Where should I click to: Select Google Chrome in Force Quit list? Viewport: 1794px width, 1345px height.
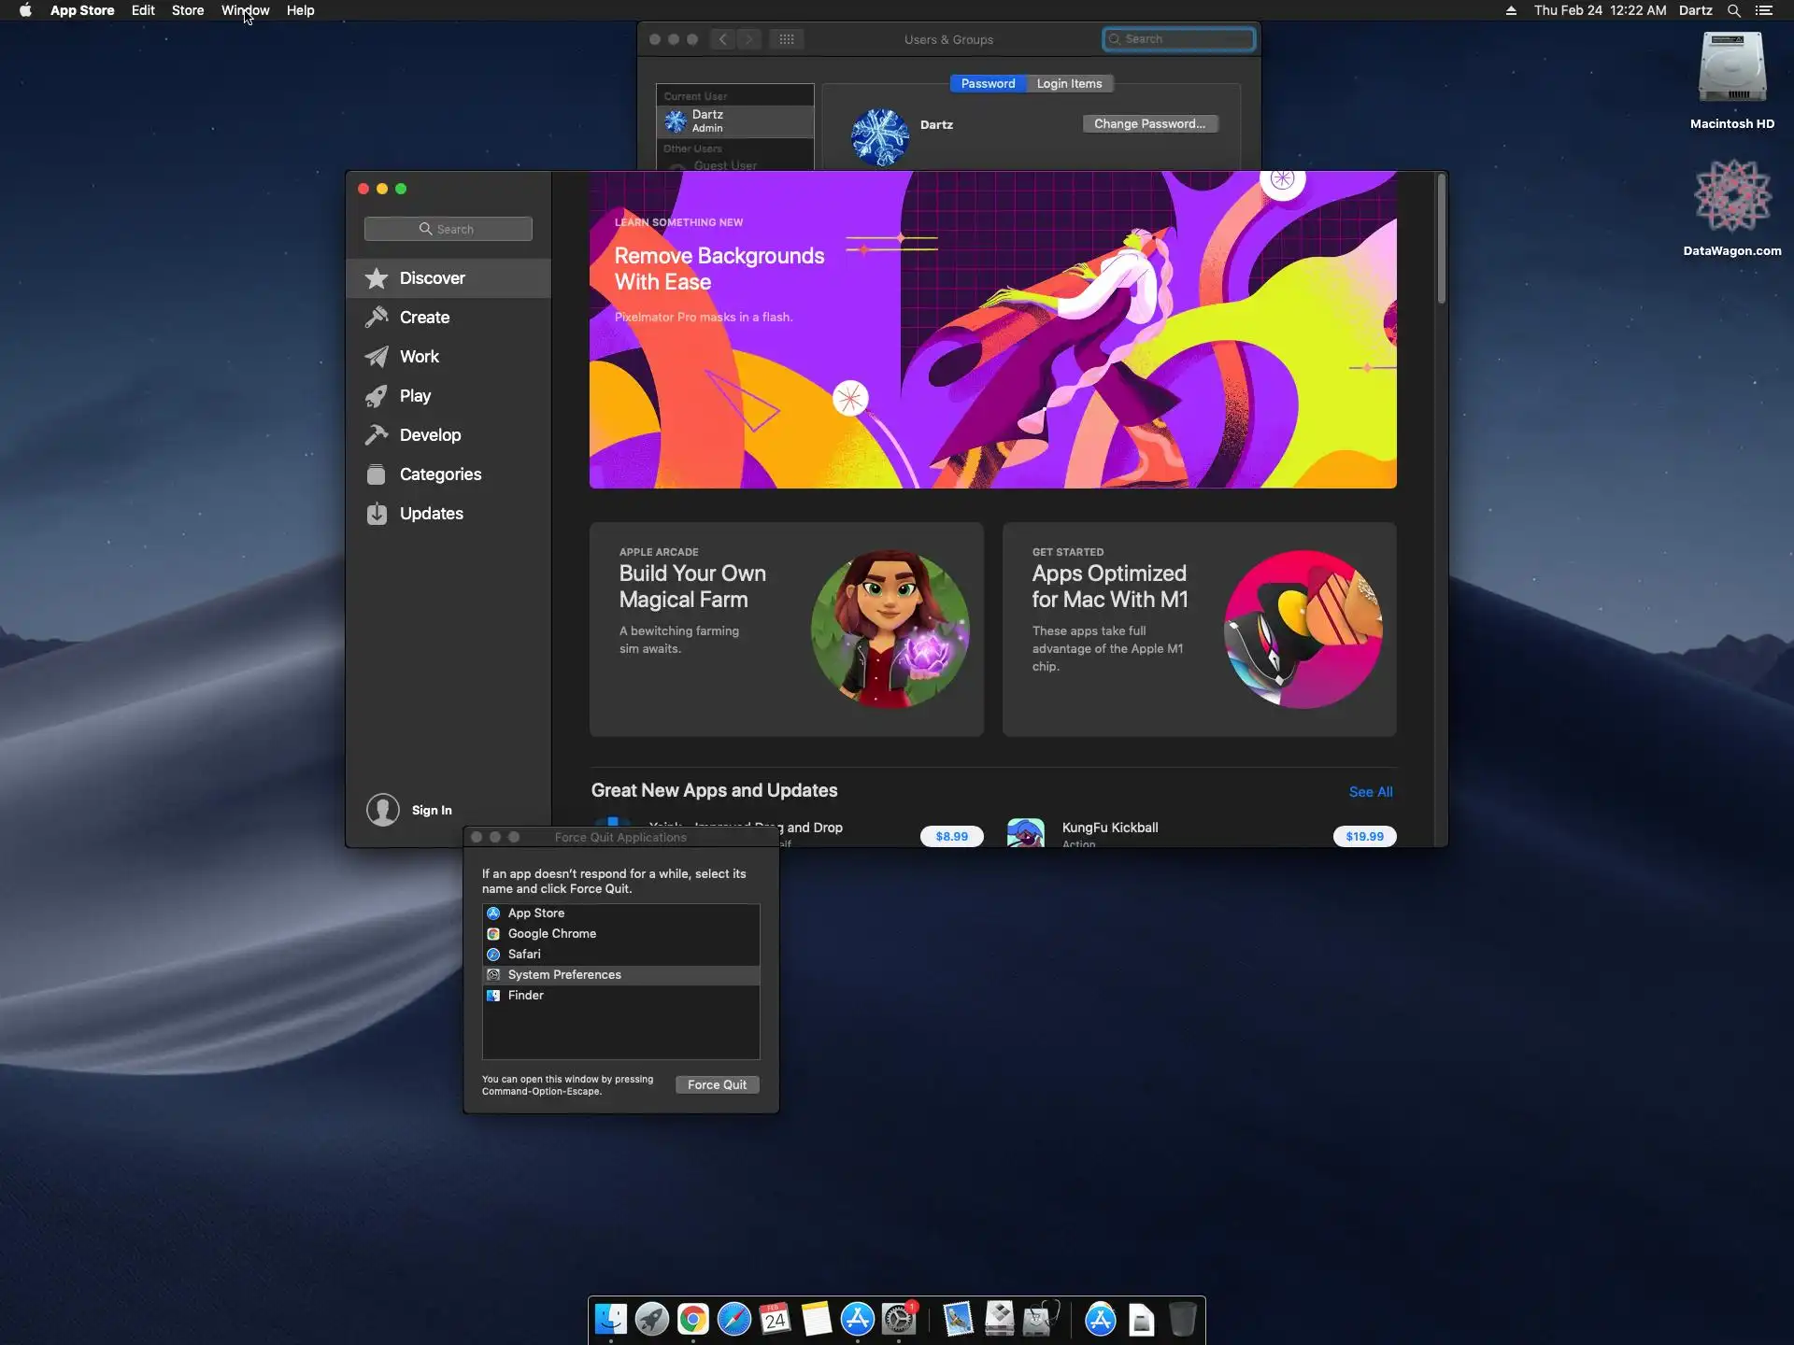pos(551,934)
